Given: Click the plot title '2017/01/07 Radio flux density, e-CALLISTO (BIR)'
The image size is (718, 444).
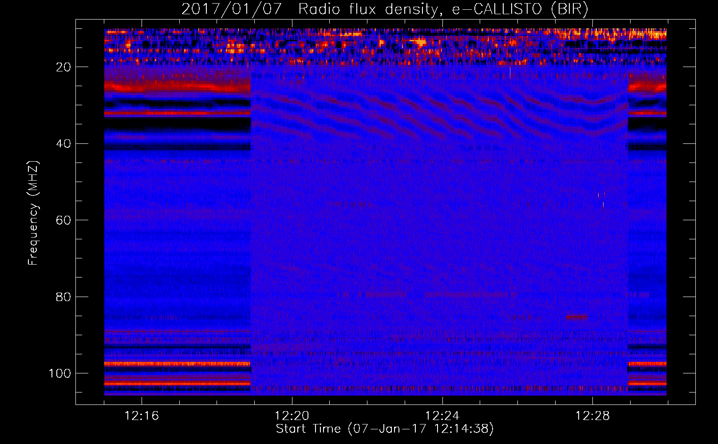Looking at the screenshot, I should click(385, 9).
